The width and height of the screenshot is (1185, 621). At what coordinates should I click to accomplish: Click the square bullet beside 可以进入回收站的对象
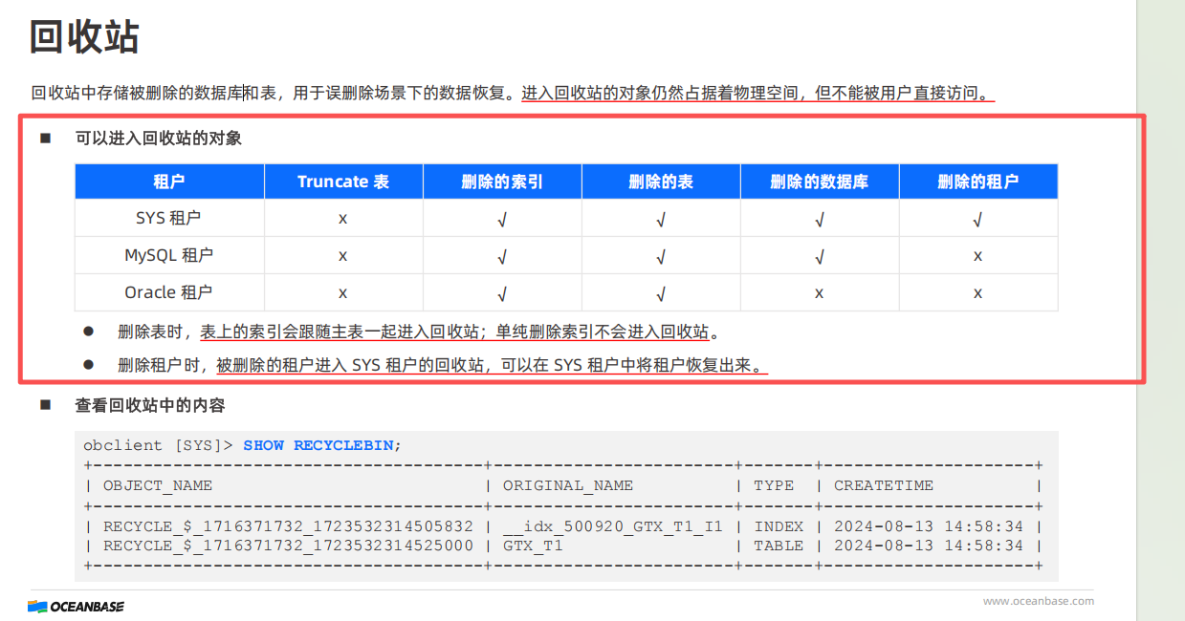click(45, 139)
